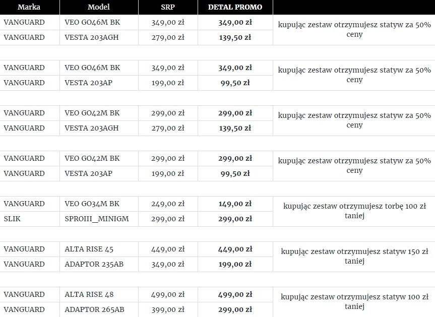Click the DETAL PROMO column header
435x317 pixels.
click(x=235, y=7)
